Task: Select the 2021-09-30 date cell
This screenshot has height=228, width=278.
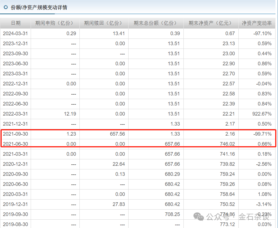Action: (15, 134)
